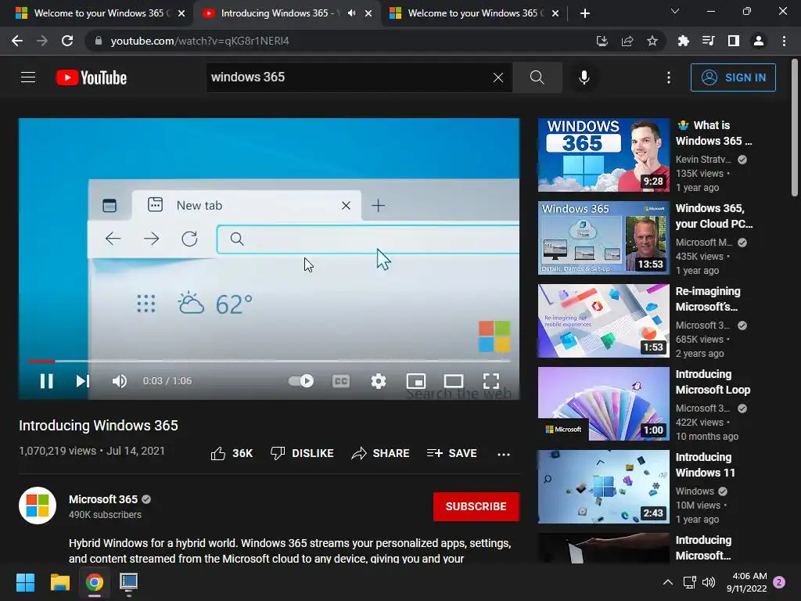Click the DISLIKE button
The height and width of the screenshot is (601, 801).
pos(302,453)
